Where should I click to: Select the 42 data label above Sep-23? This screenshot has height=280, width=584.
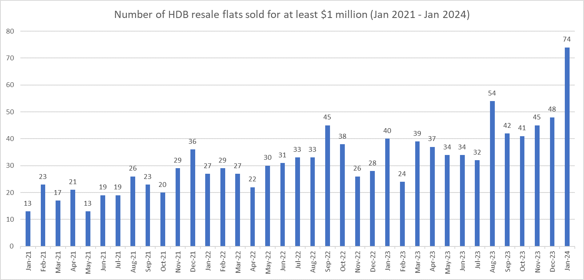507,125
